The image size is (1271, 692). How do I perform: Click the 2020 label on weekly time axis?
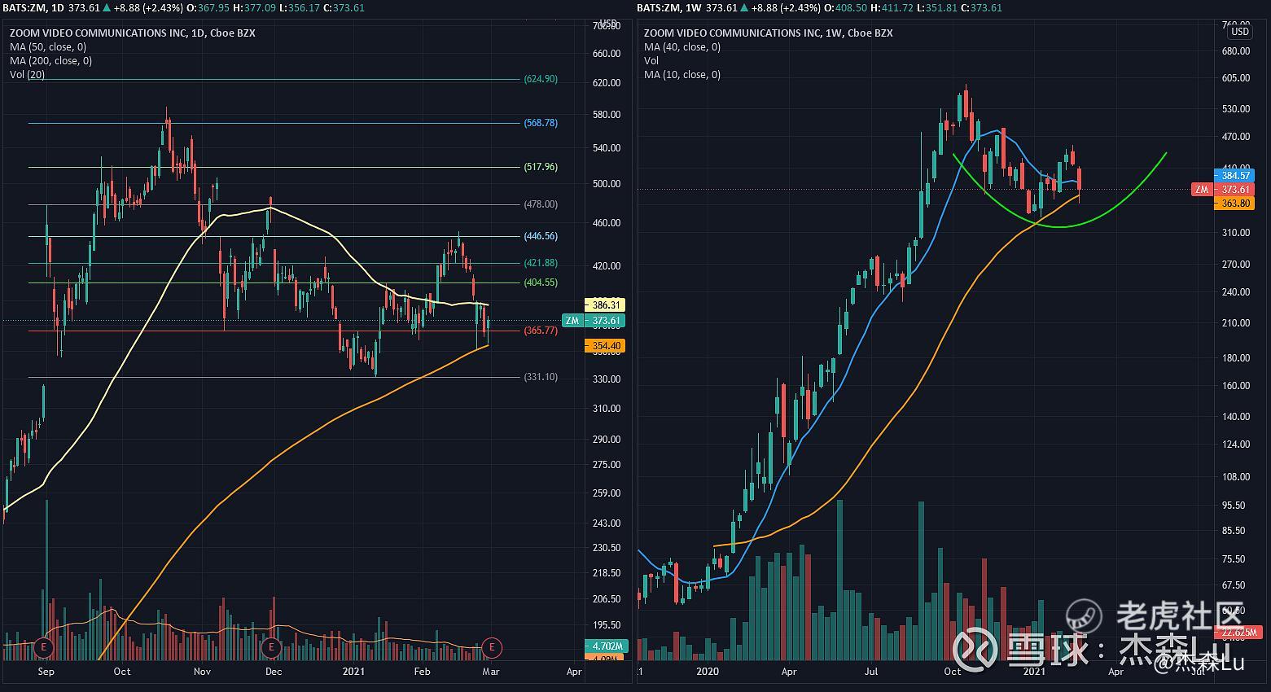708,672
